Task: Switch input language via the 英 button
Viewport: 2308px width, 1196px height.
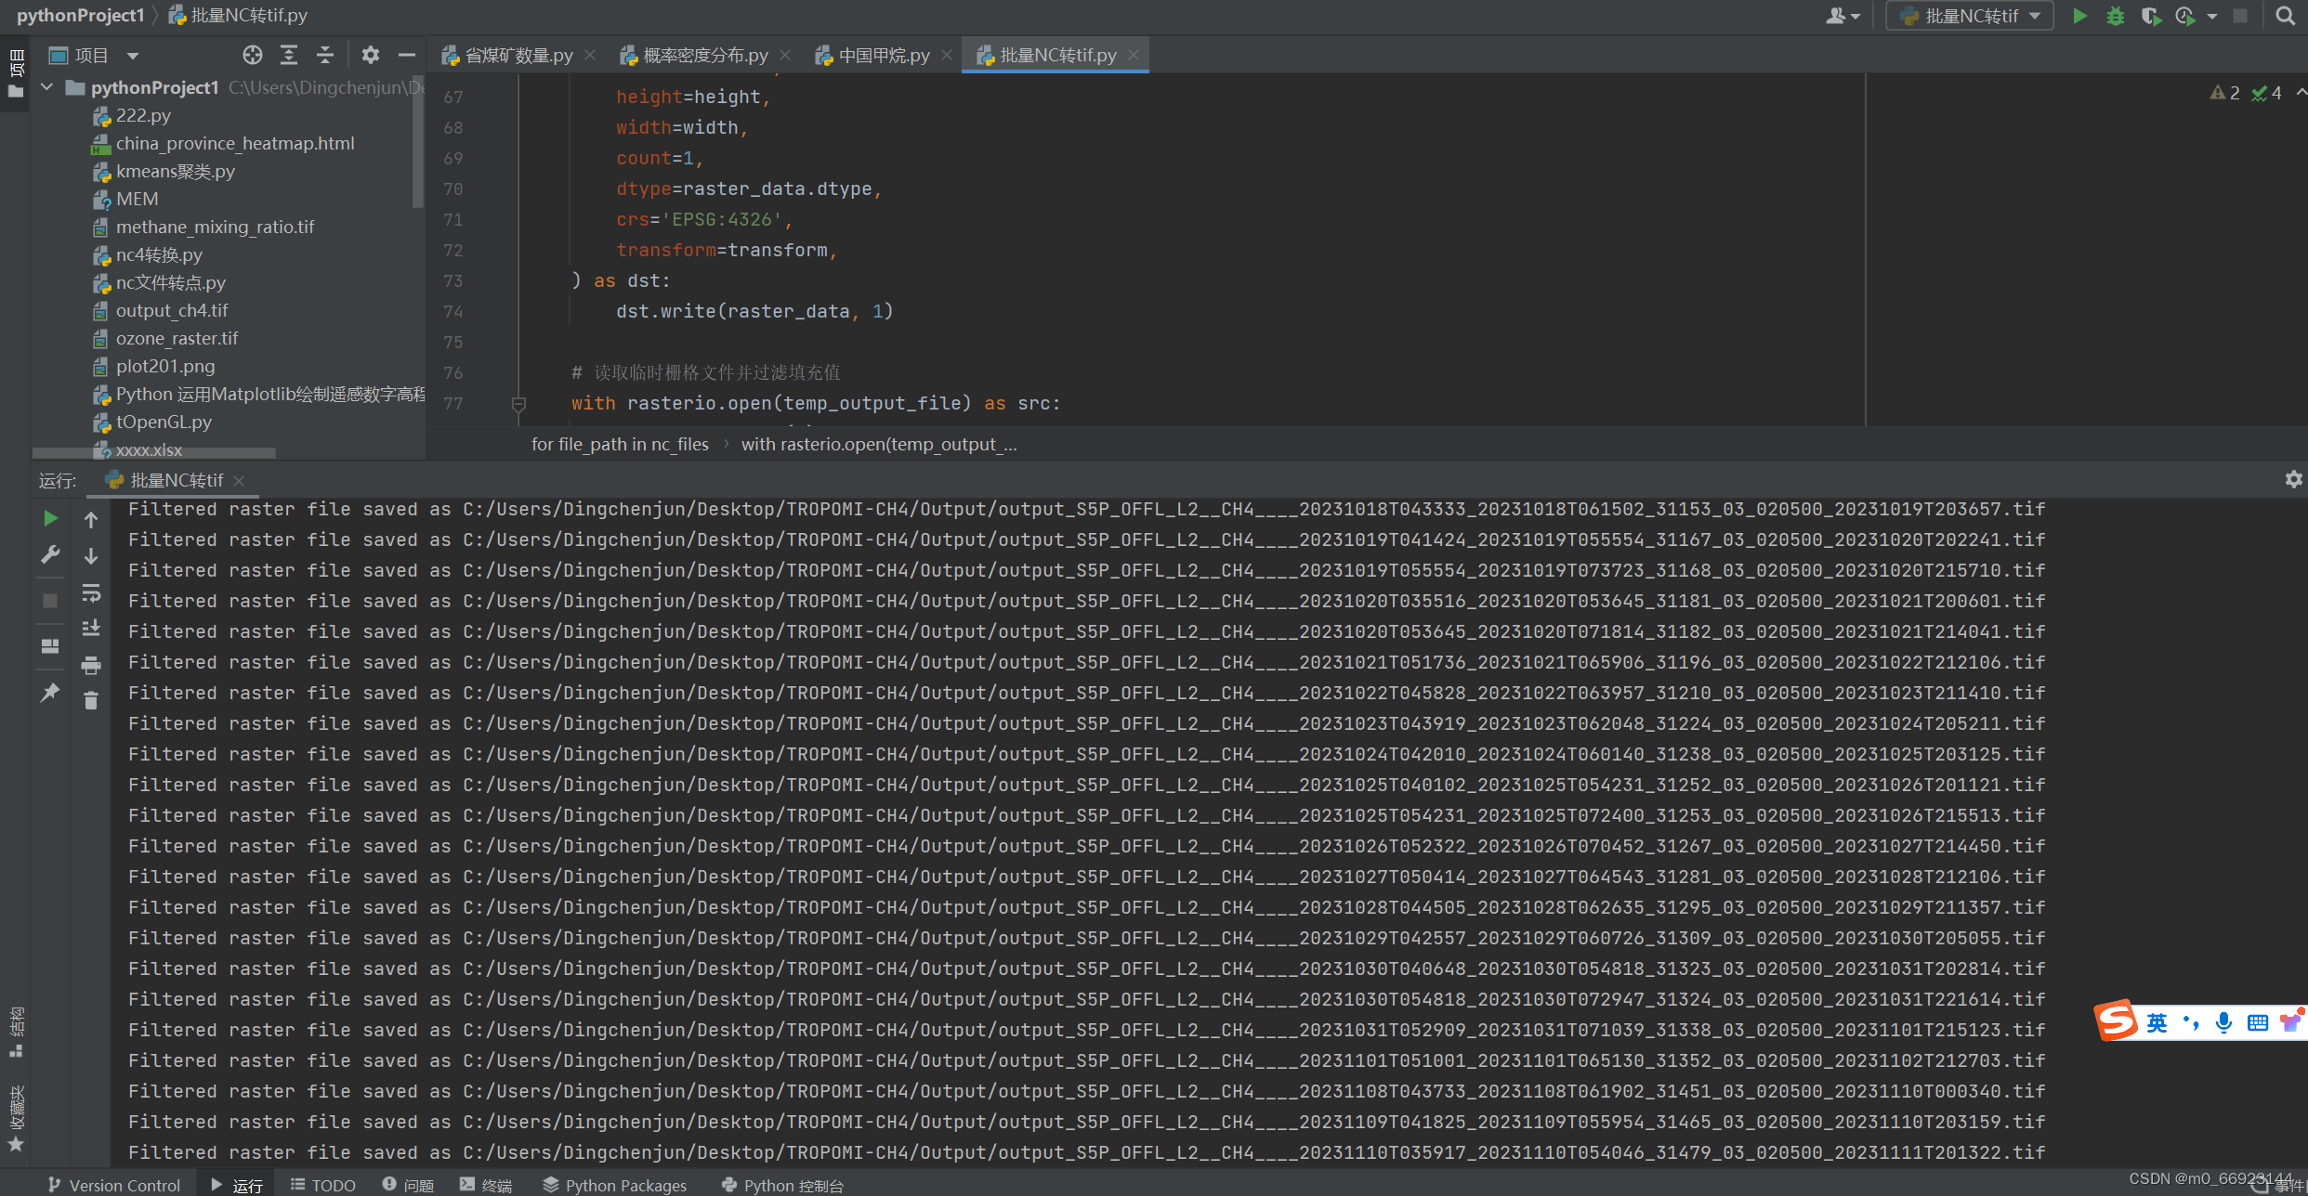Action: pos(2157,1021)
